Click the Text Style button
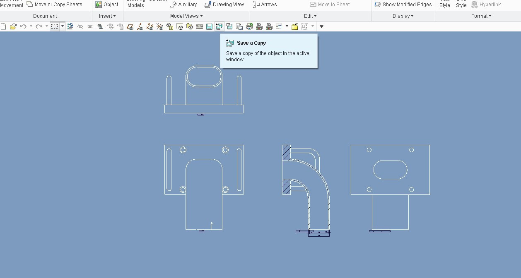Screen dimensions: 521x278 [445, 3]
